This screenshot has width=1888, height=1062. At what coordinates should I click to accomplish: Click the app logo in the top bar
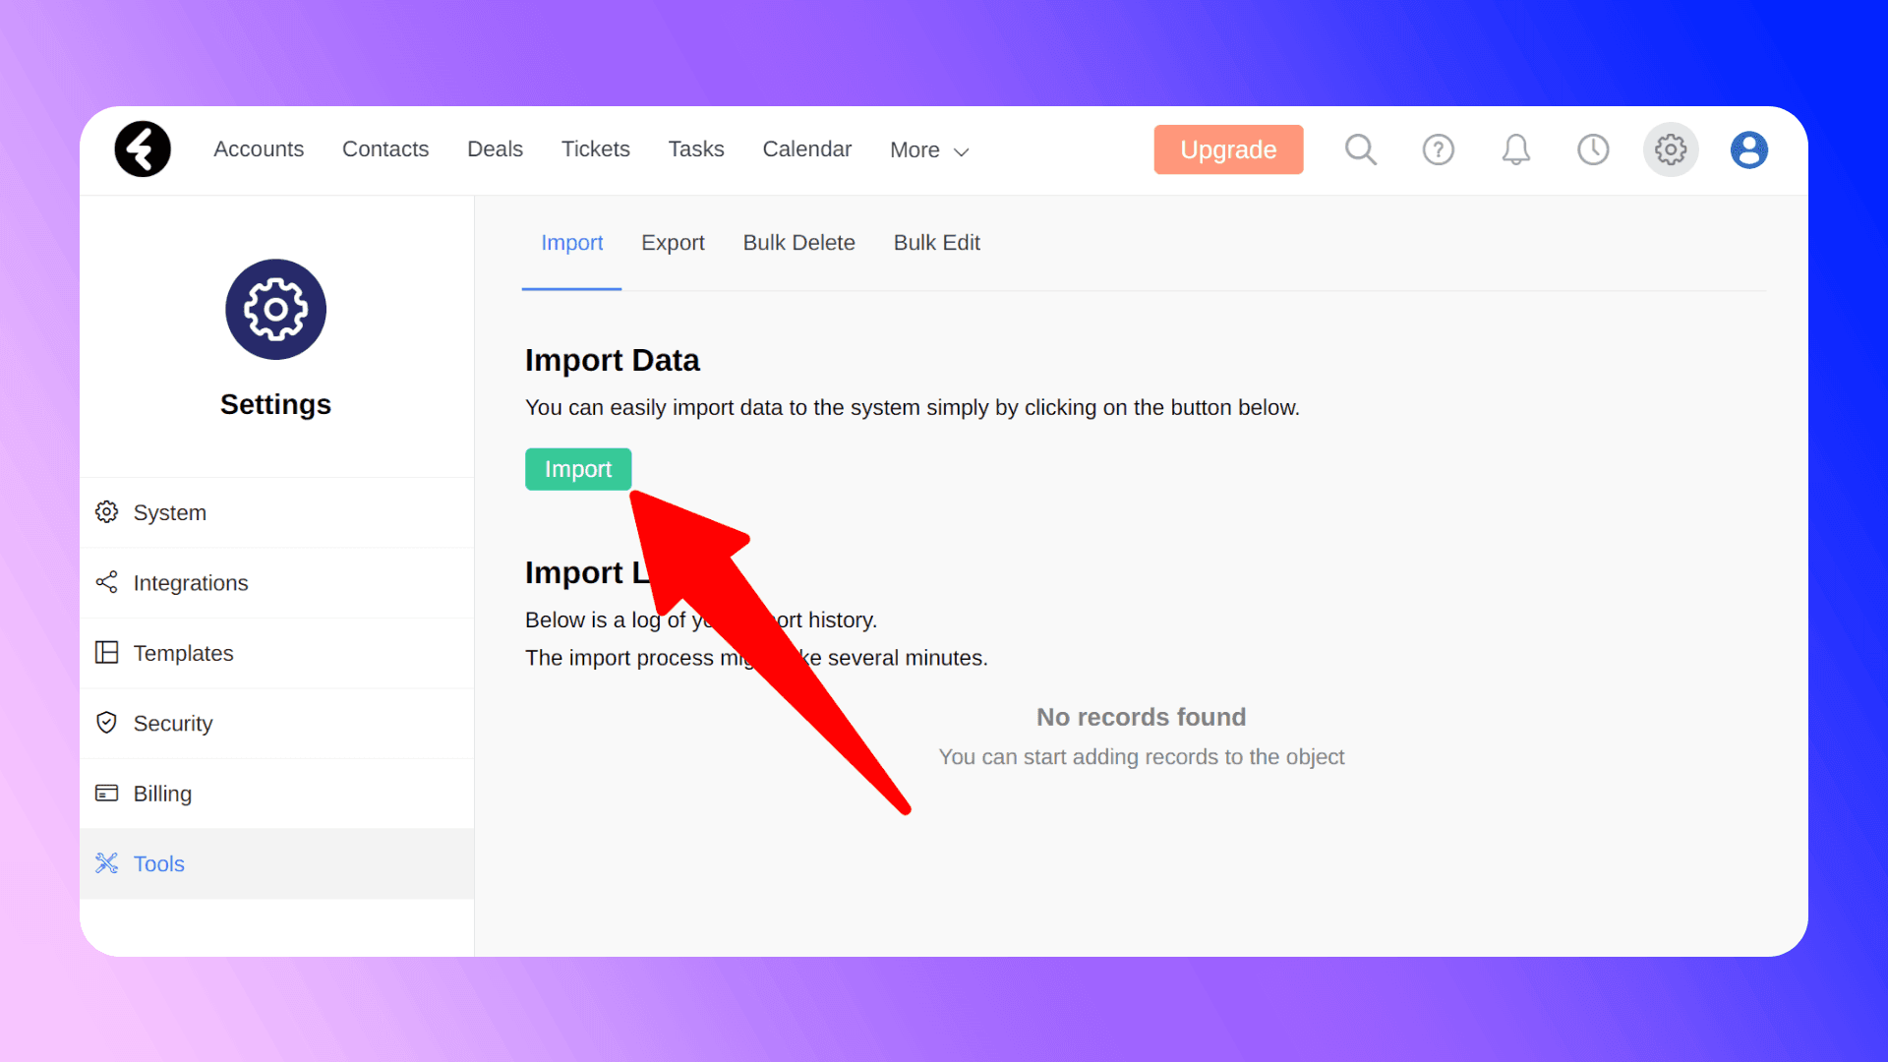point(143,149)
